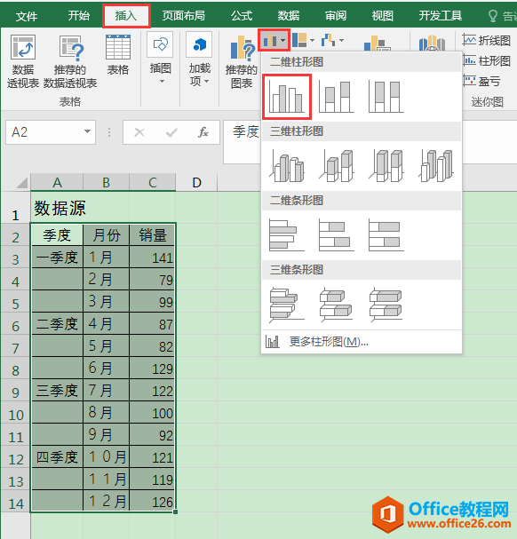Open the Illustrations (插图) menu
Image resolution: width=517 pixels, height=539 pixels.
(x=160, y=59)
